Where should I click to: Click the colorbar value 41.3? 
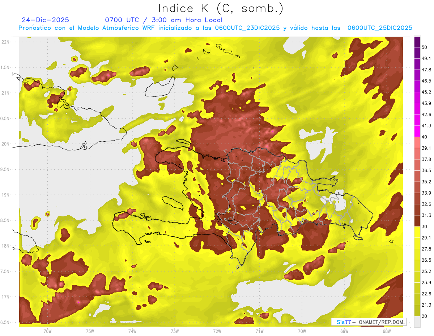coord(426,126)
